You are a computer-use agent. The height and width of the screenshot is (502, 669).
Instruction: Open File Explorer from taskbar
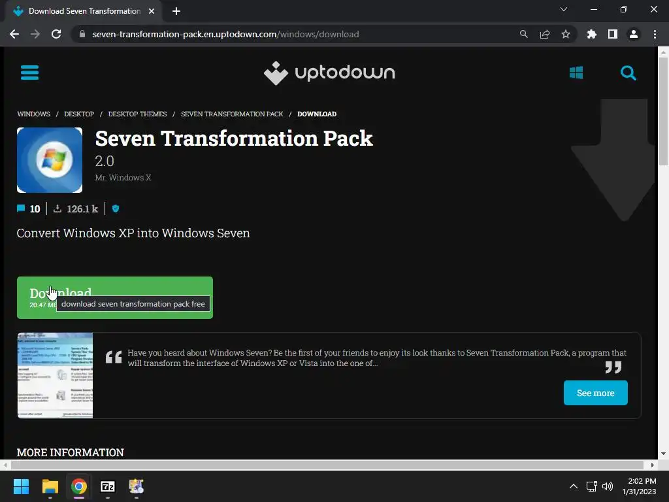click(50, 486)
